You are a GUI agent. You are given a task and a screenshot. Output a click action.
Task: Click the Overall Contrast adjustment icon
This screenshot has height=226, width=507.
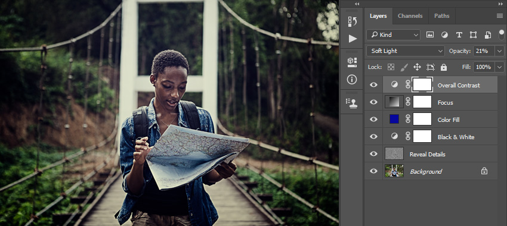click(x=394, y=85)
